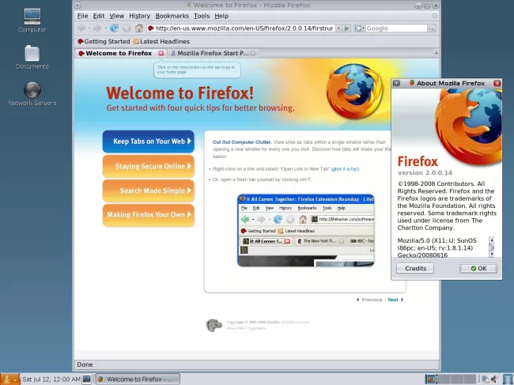This screenshot has height=385, width=514.
Task: Open the Computer desktop icon
Action: coord(32,21)
